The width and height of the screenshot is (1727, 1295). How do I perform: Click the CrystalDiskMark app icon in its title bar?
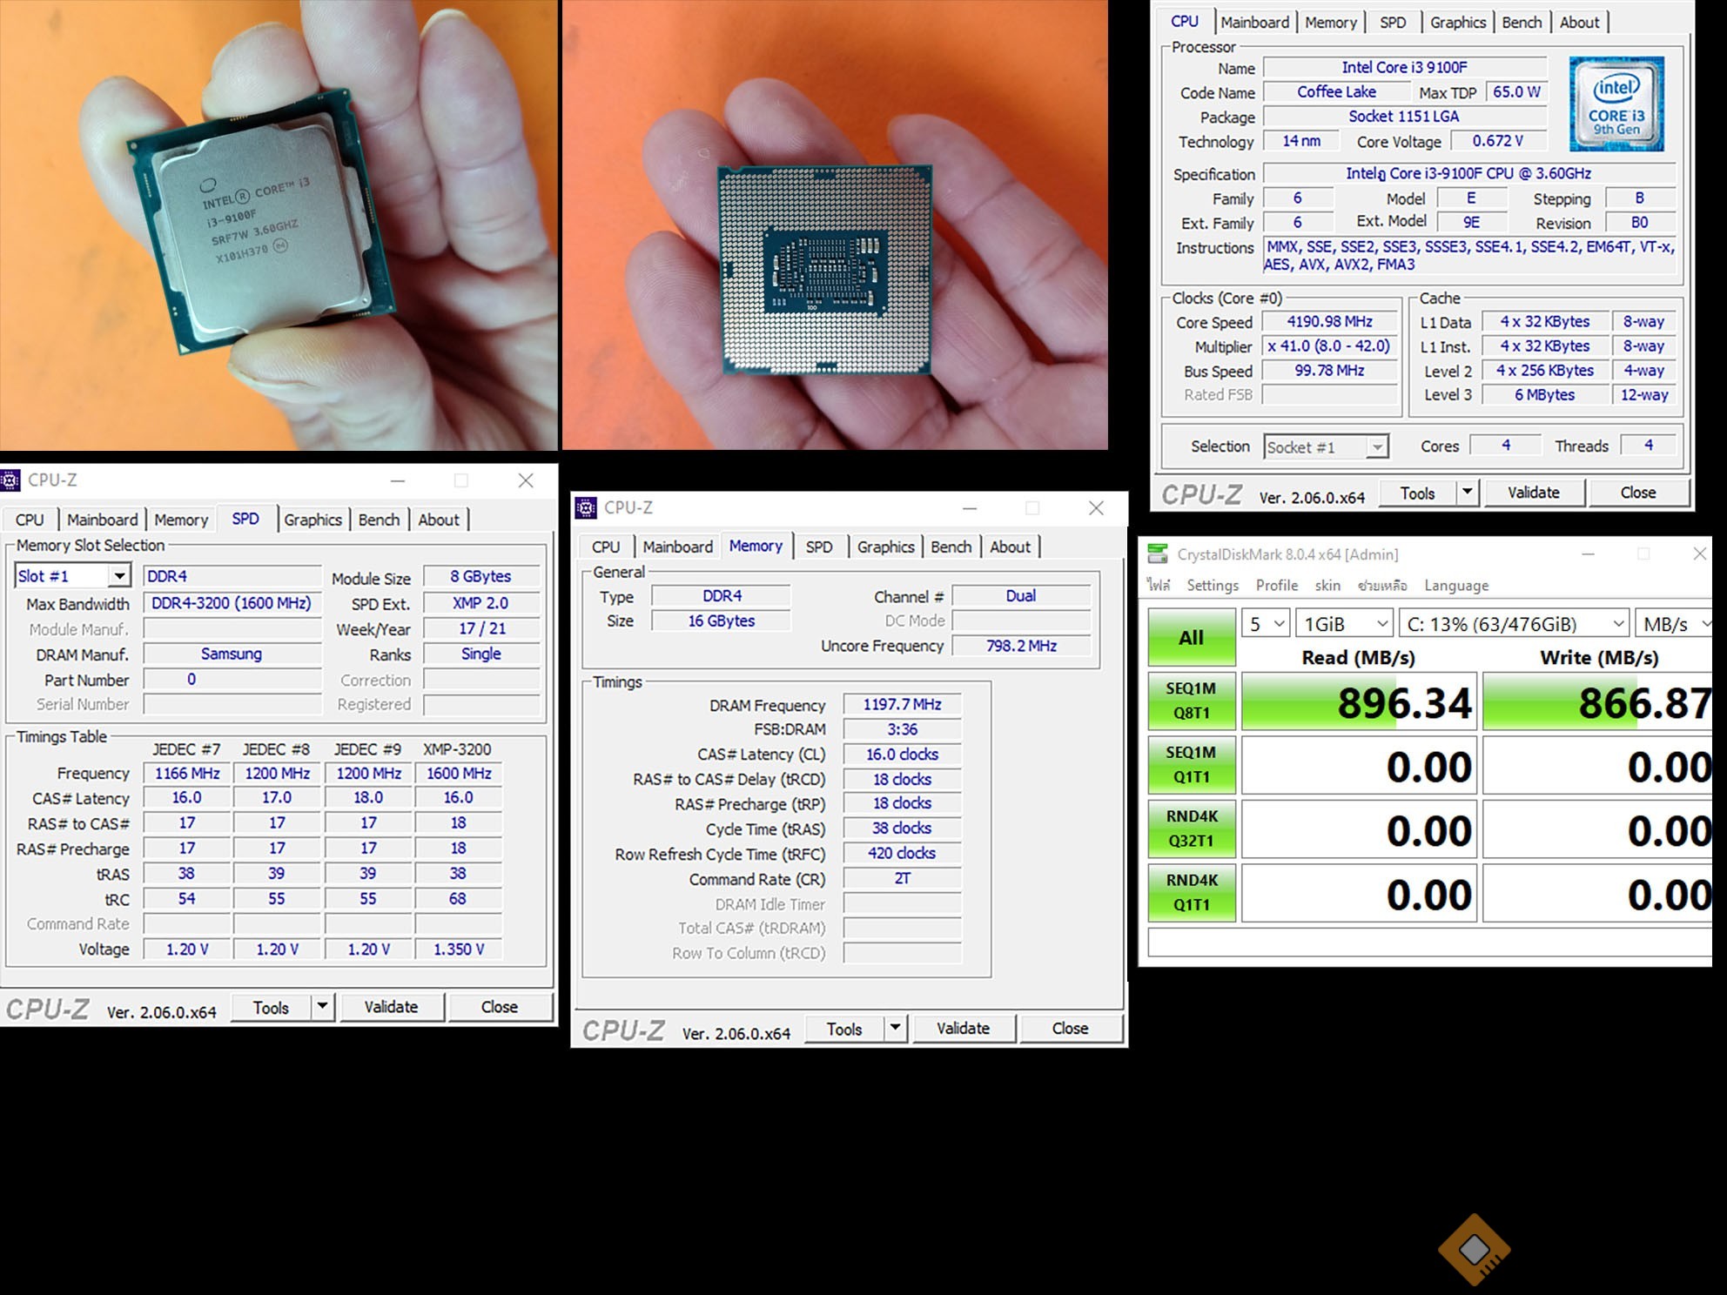point(1158,554)
